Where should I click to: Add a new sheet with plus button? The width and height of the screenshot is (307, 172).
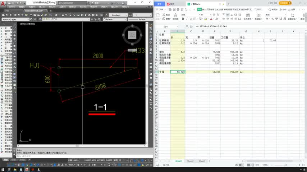pos(210,161)
